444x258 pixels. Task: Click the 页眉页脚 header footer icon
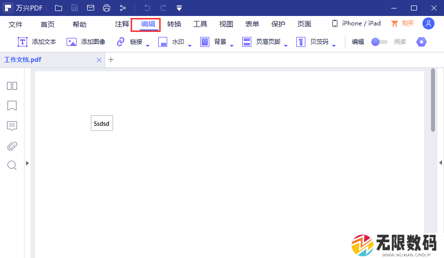click(247, 42)
